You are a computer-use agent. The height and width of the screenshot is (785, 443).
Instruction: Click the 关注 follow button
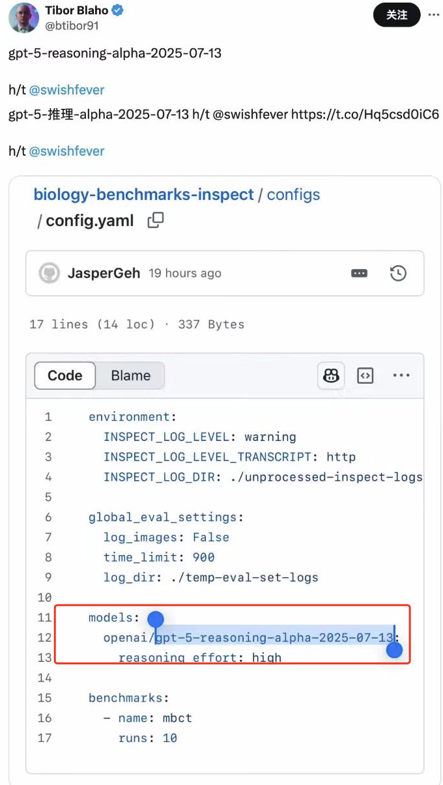[397, 14]
